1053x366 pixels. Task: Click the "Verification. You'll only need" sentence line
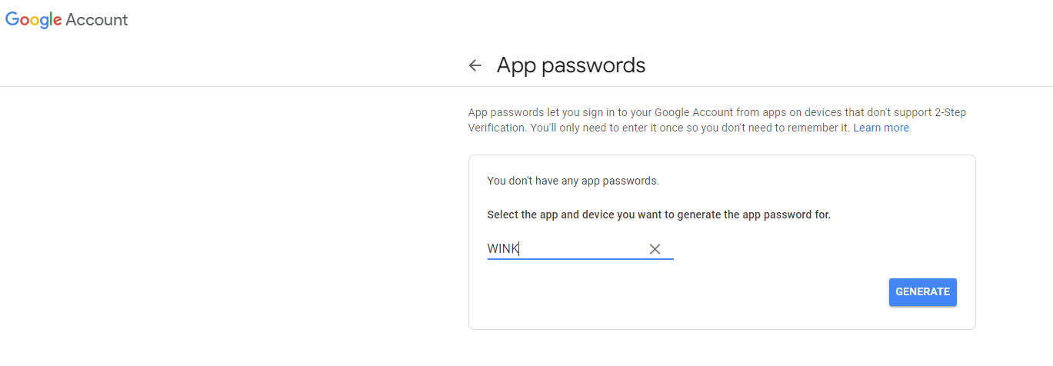click(659, 128)
